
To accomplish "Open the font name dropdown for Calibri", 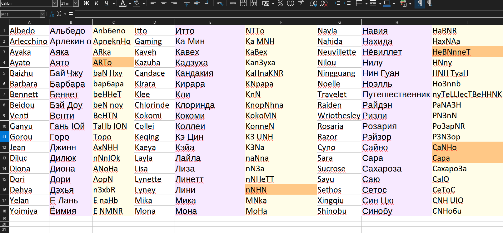I will (x=55, y=3).
